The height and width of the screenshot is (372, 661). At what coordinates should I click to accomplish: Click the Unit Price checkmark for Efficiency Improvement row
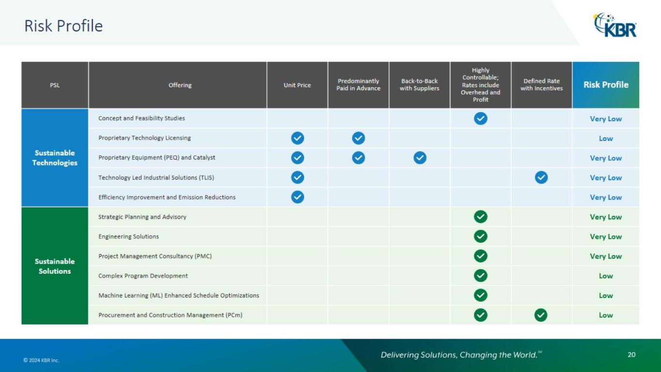pyautogui.click(x=297, y=197)
